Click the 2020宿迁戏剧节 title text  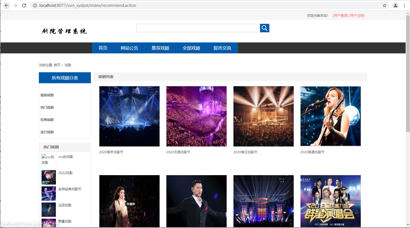(x=245, y=152)
